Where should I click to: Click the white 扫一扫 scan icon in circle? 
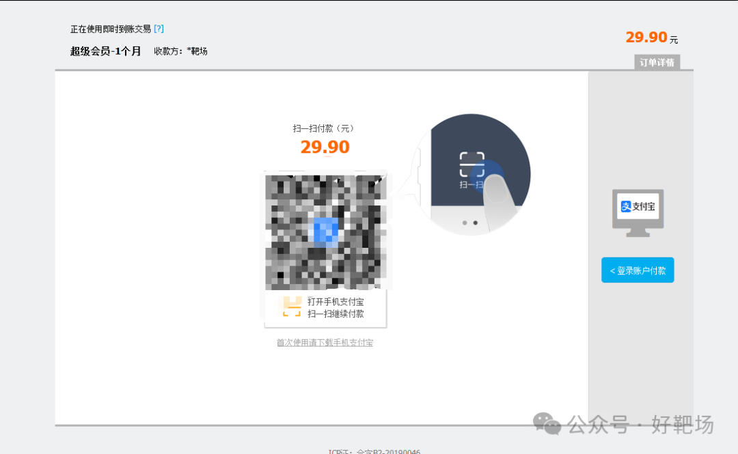pyautogui.click(x=471, y=165)
